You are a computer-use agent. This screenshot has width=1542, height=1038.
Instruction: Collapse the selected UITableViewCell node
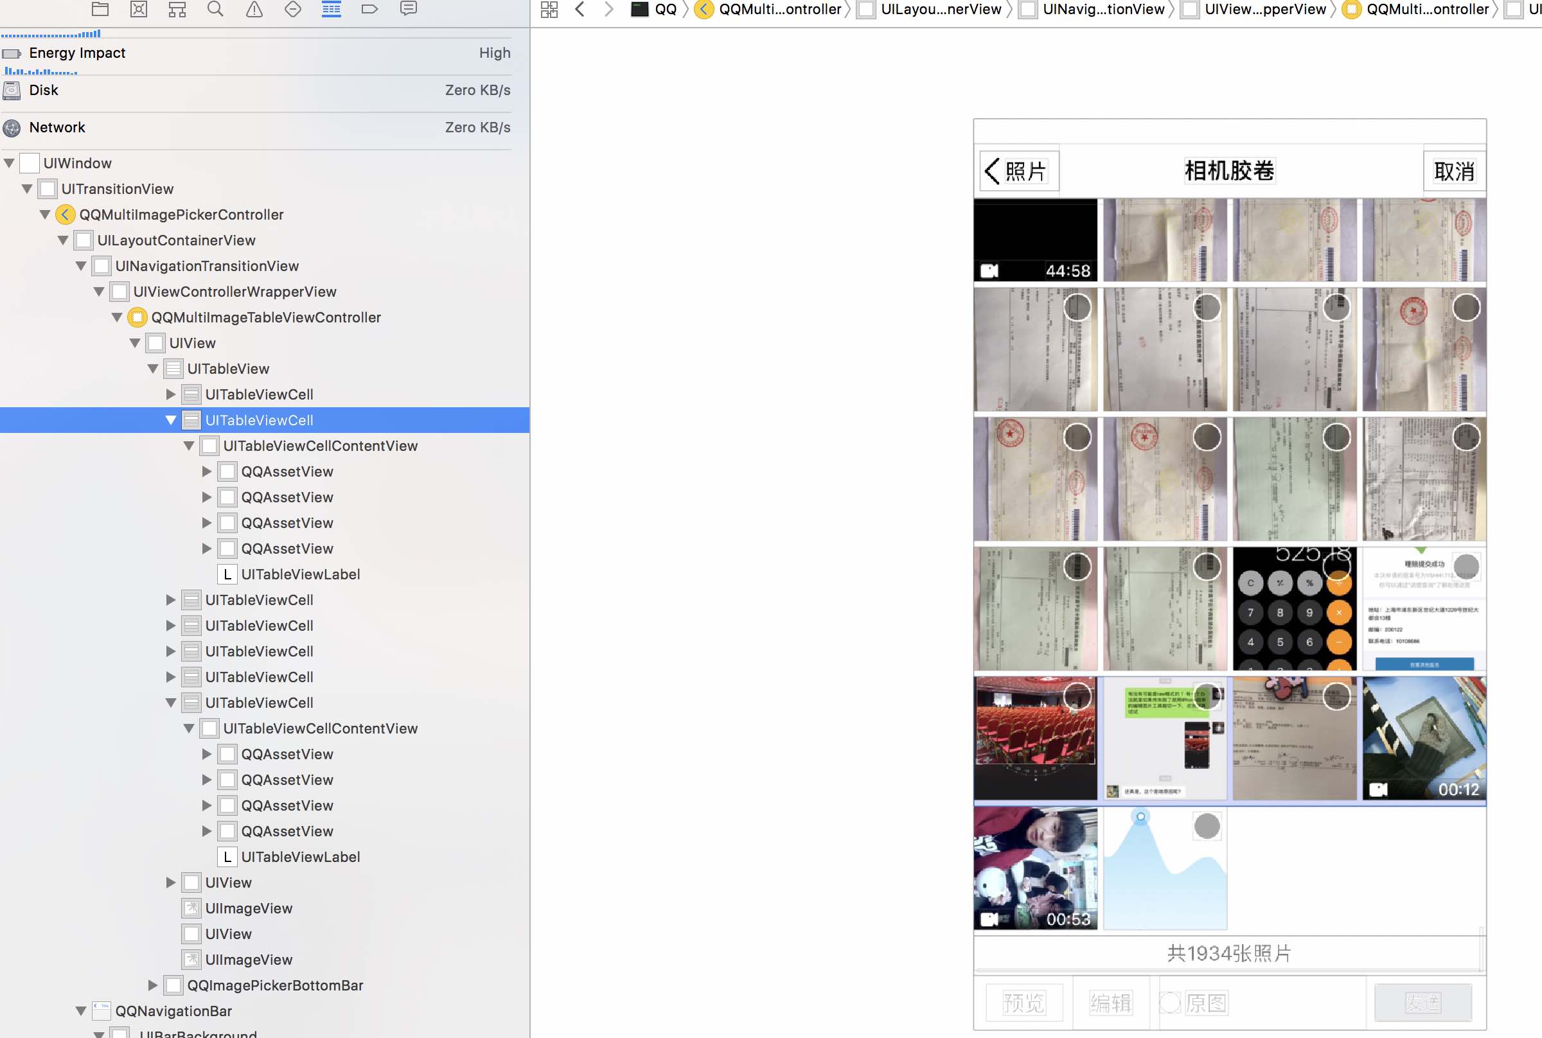coord(171,420)
